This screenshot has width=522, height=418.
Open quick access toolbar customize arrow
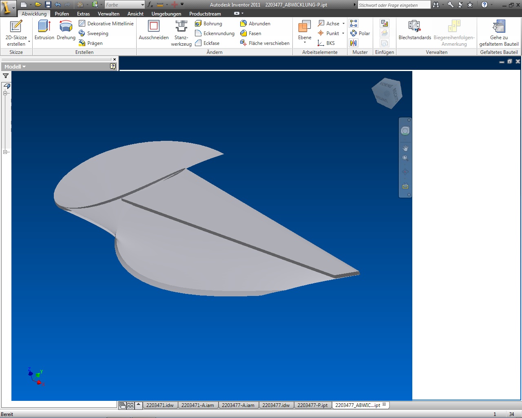[182, 4]
